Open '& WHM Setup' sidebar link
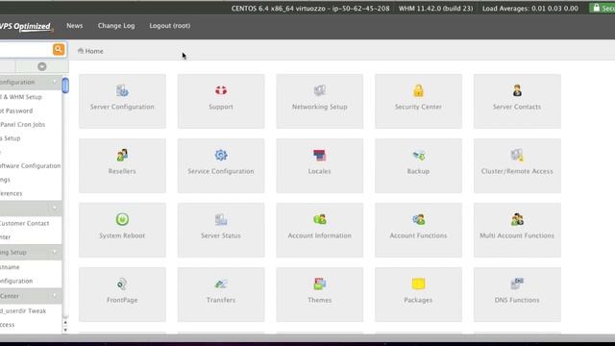The image size is (615, 346). [x=21, y=97]
